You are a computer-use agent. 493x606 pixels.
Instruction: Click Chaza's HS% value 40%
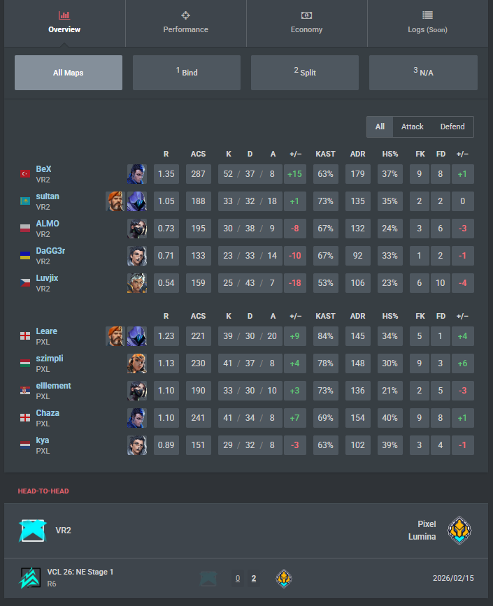tap(390, 418)
